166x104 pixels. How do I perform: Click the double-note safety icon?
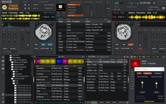pyautogui.click(x=115, y=9)
